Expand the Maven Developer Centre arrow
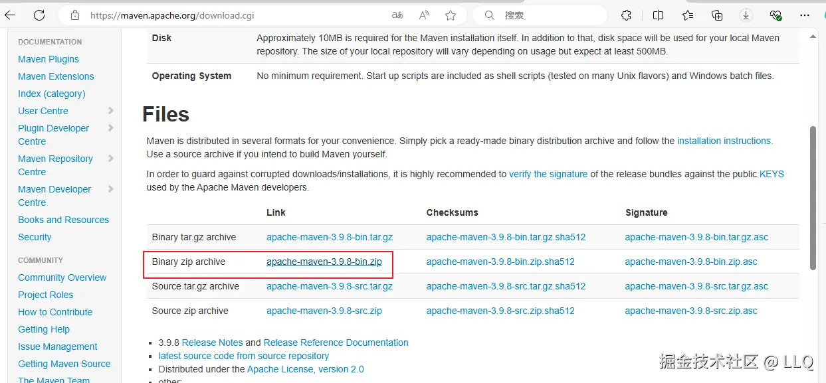 click(x=110, y=189)
